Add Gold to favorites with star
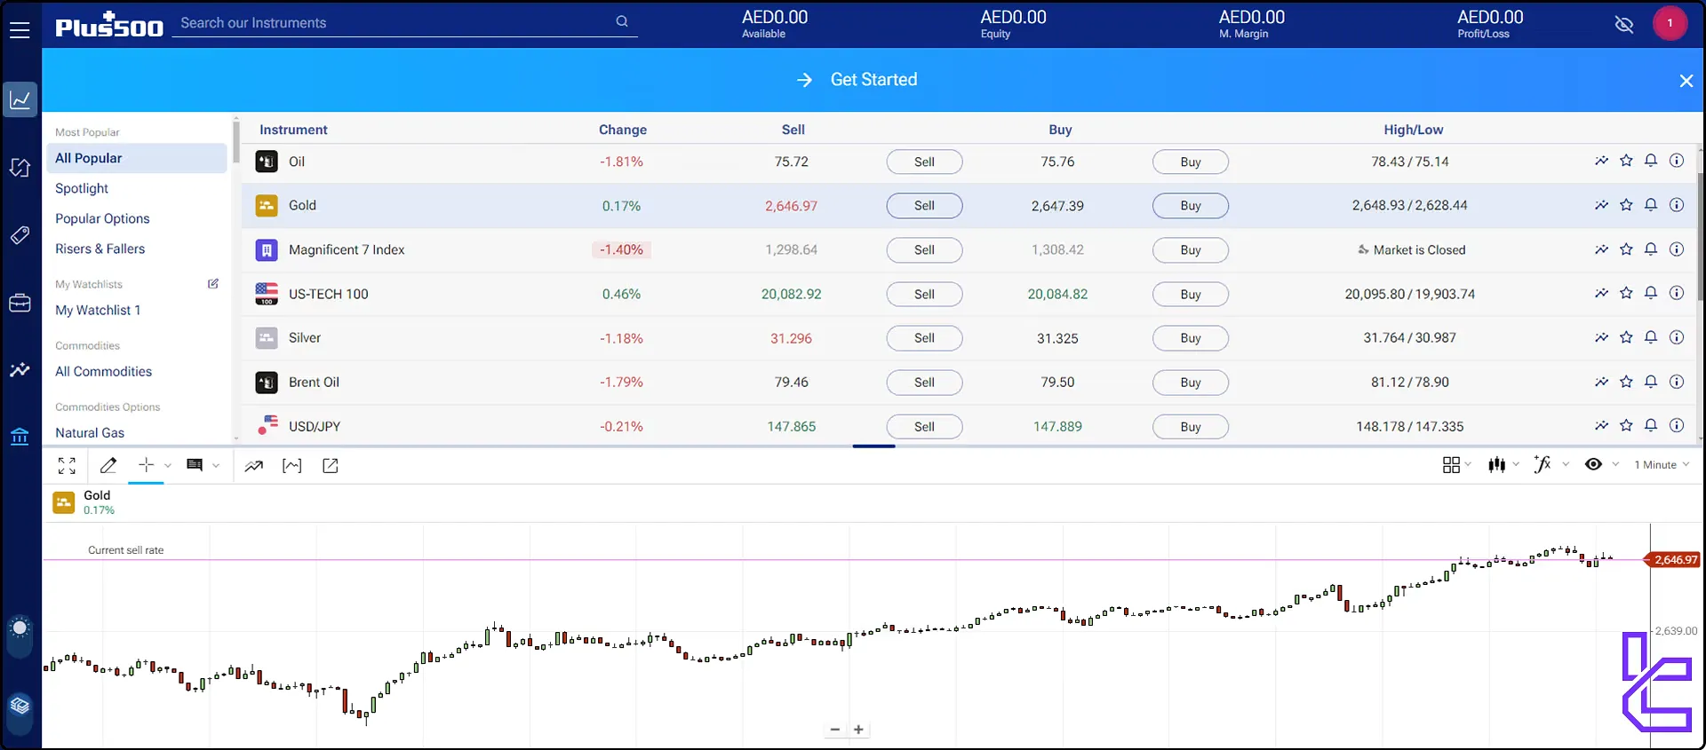This screenshot has height=750, width=1706. coord(1626,205)
